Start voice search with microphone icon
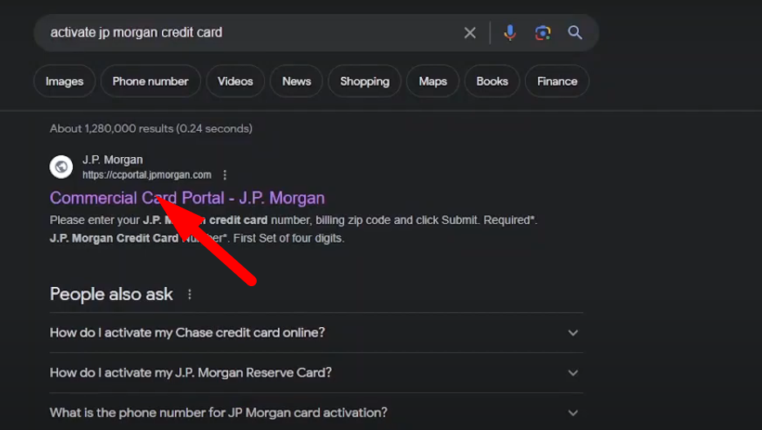Viewport: 762px width, 430px height. (510, 33)
